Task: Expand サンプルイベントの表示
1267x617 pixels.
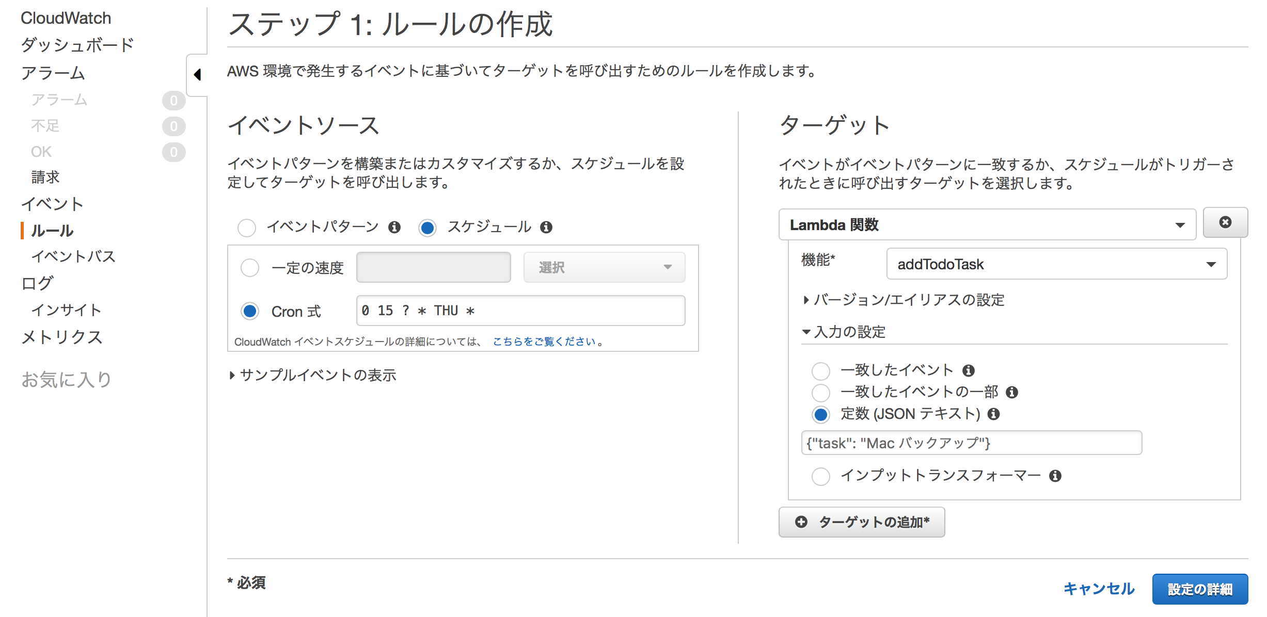Action: pyautogui.click(x=313, y=376)
